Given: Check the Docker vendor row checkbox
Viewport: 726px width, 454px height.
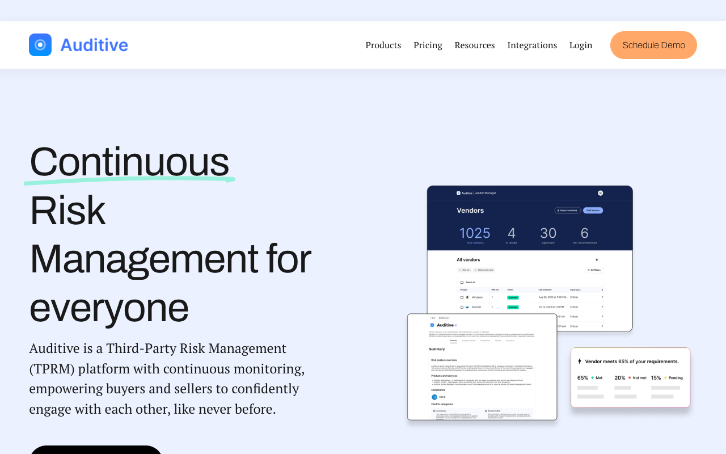Looking at the screenshot, I should pos(462,307).
